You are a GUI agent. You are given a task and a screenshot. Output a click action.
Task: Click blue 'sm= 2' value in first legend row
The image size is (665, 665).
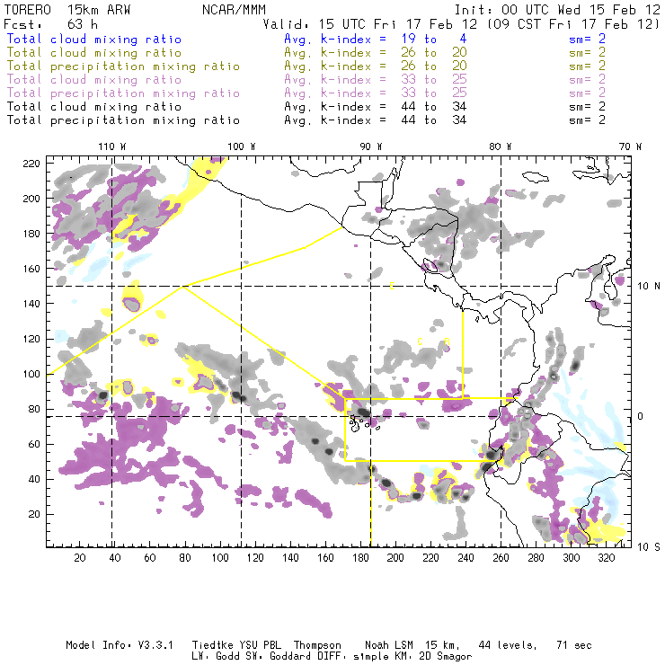588,40
